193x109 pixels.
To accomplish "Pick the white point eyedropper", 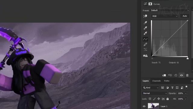I will [145, 33].
